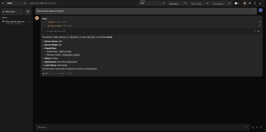Click the qwen3-next-80b-a3b-instruct model label
The image size is (266, 132).
pyautogui.click(x=43, y=3)
